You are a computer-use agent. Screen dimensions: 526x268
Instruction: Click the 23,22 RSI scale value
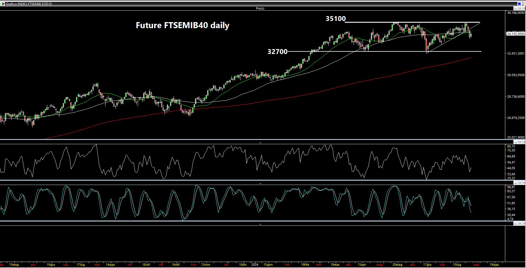tap(511, 178)
